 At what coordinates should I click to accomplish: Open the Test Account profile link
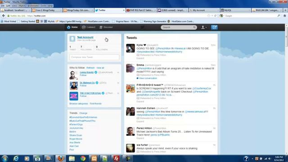[85, 37]
